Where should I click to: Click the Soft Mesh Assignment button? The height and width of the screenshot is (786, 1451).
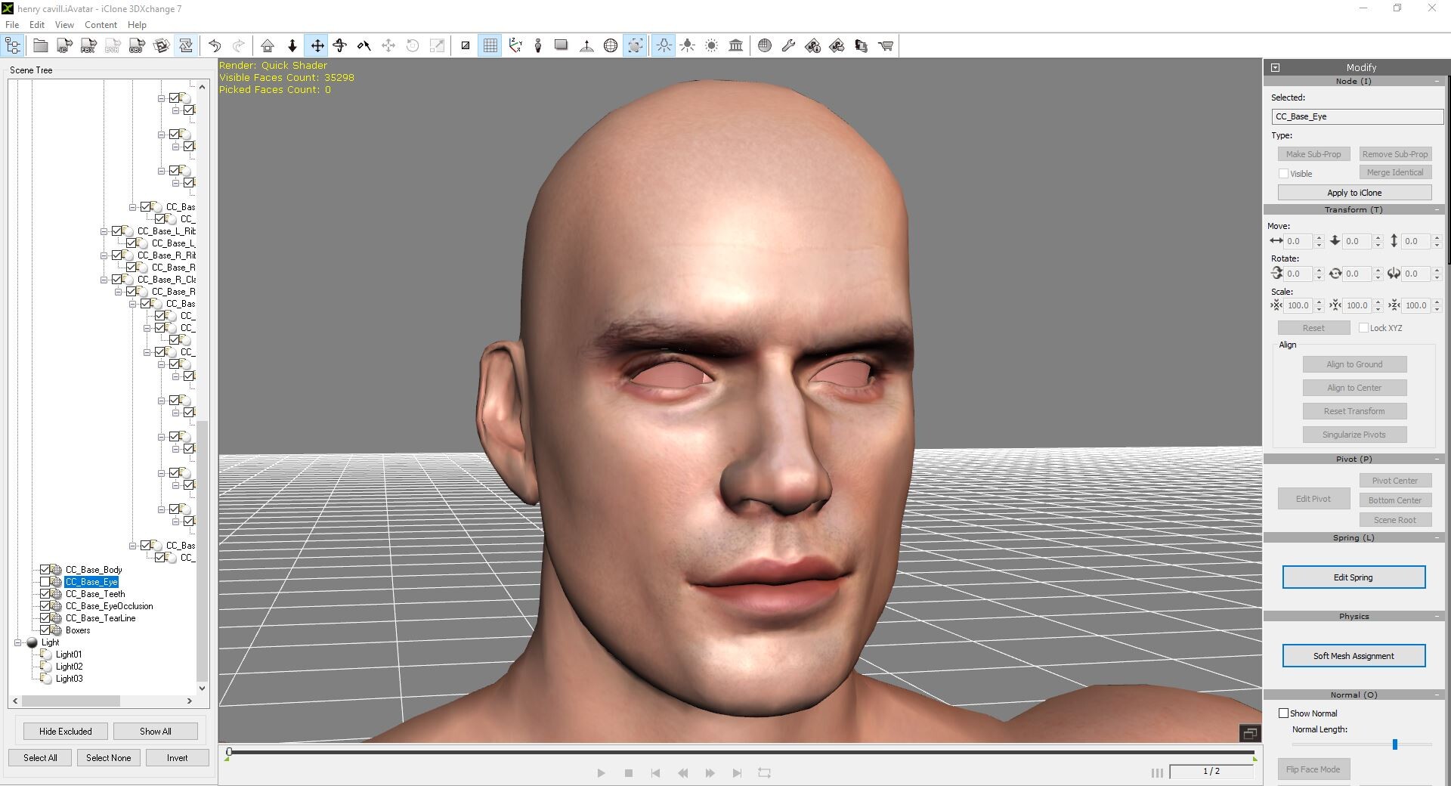[x=1354, y=656]
